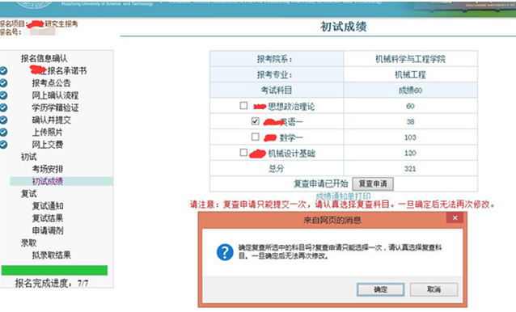Open 上传照片 in sidebar
This screenshot has height=312, width=516.
[48, 133]
